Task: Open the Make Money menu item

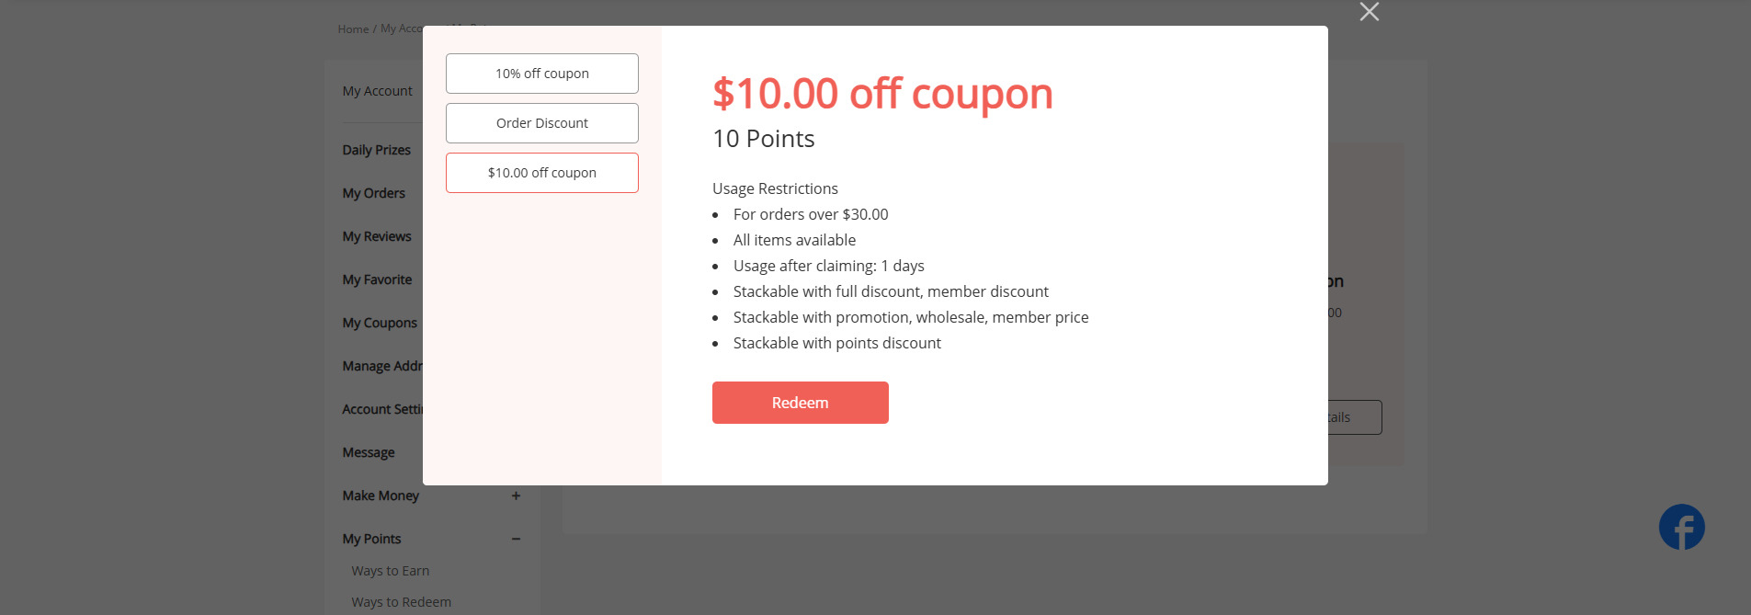Action: (381, 495)
